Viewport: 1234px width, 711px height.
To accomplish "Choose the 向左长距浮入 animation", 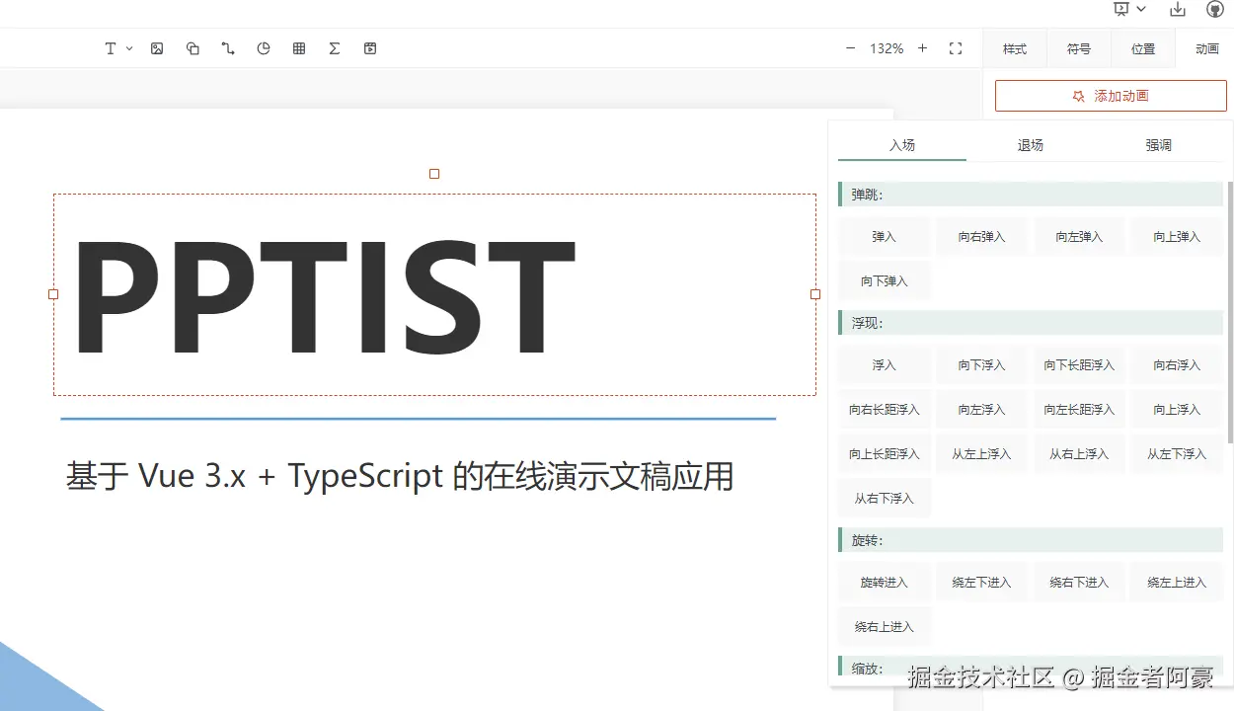I will tap(1079, 410).
